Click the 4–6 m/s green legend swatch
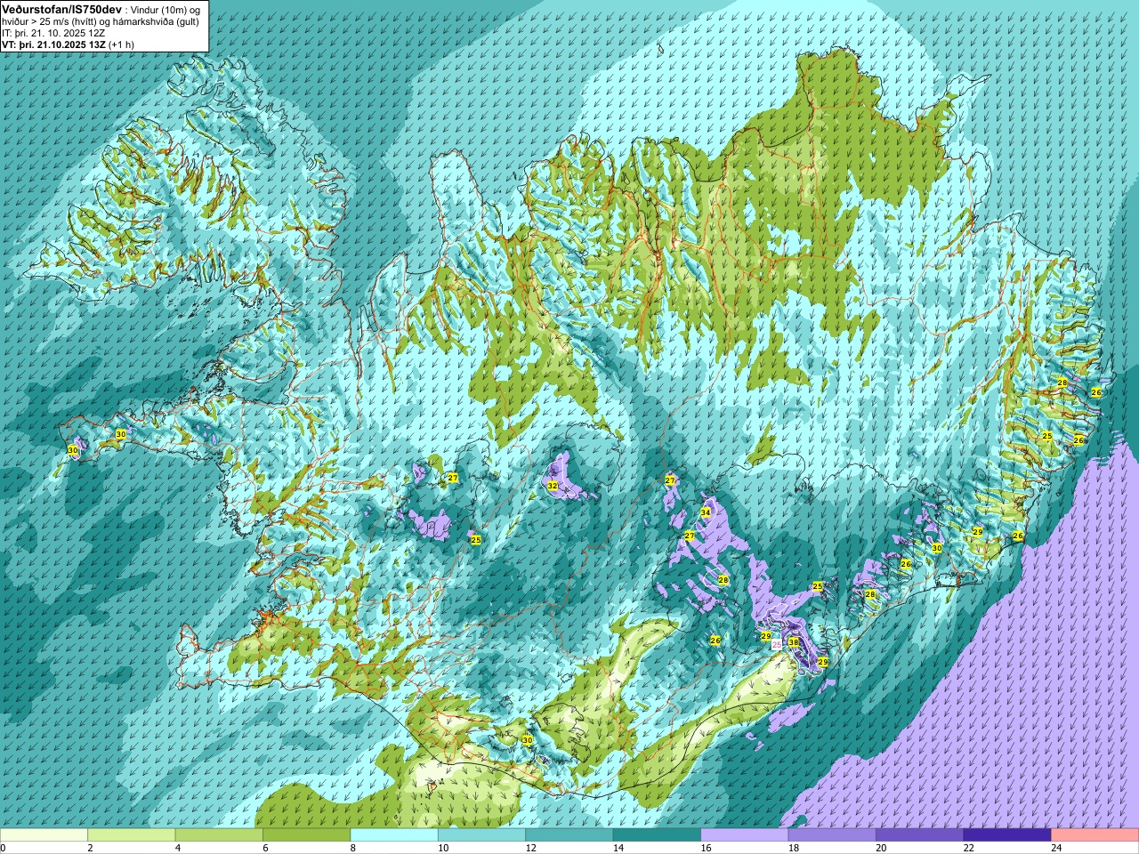The width and height of the screenshot is (1139, 854). click(219, 835)
